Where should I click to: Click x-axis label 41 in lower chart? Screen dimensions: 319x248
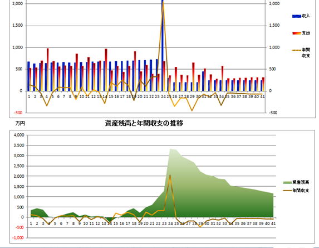[273, 223]
